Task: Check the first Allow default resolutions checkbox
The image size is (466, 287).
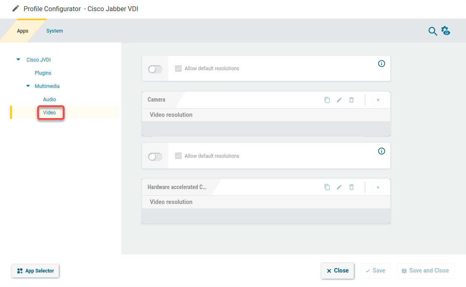Action: 178,69
